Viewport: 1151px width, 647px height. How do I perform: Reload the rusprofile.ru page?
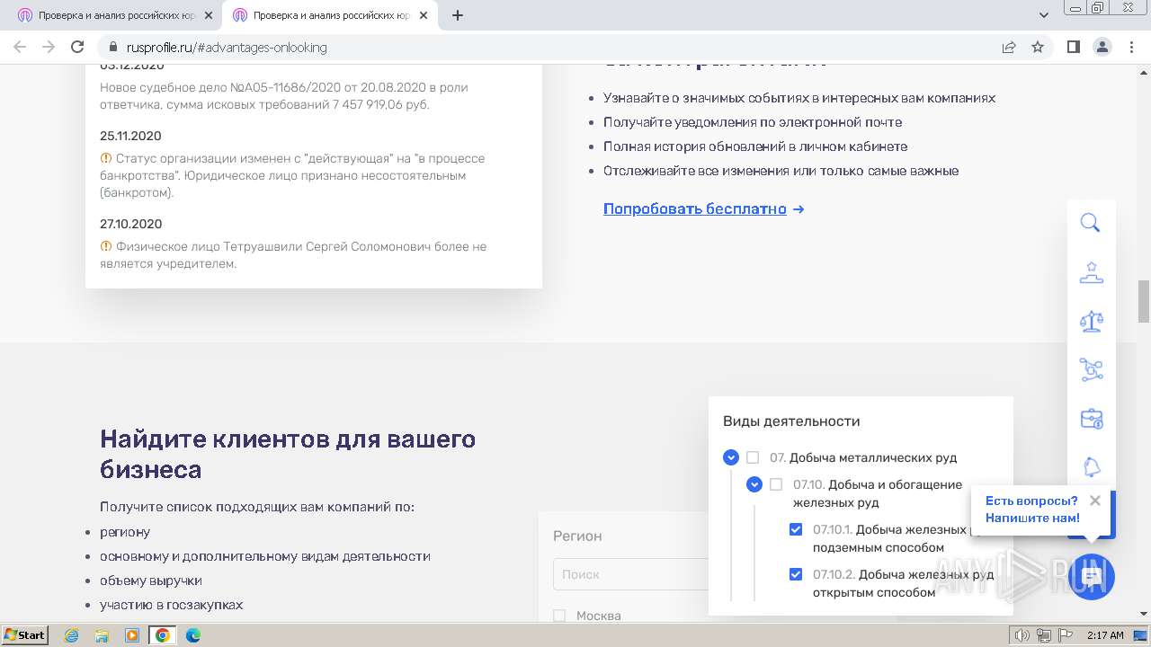click(77, 47)
